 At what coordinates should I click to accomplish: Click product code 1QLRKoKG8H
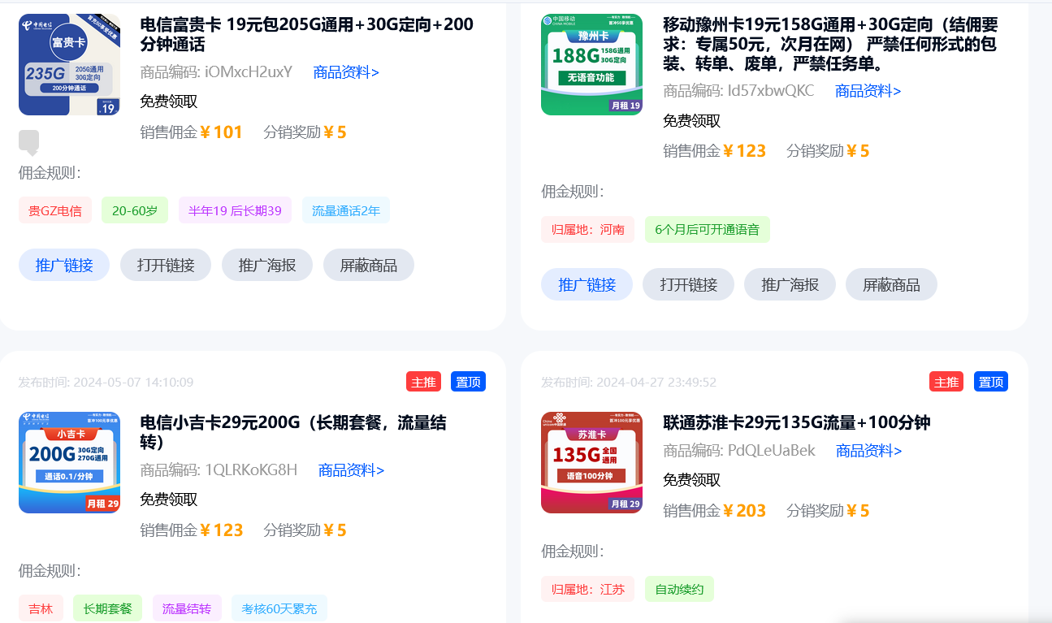[251, 469]
